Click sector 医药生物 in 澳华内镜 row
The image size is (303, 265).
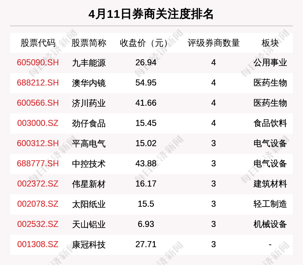[x=270, y=83]
